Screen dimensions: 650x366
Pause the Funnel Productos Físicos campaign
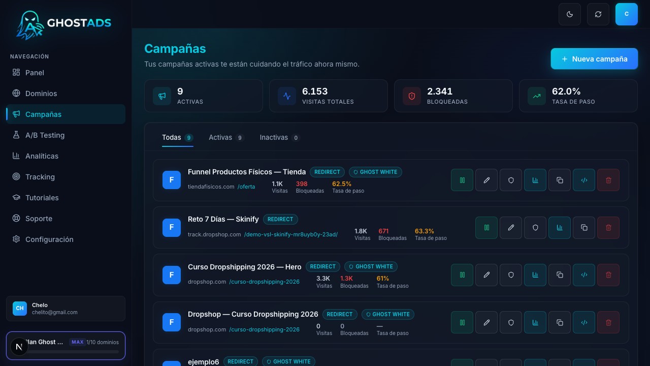pos(462,180)
